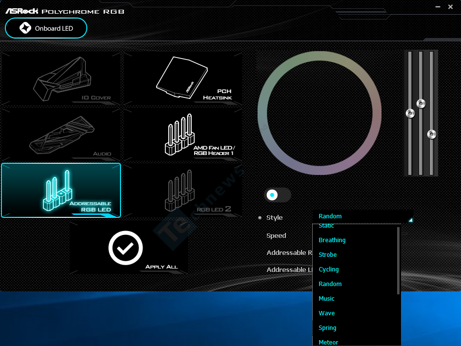Open the Onboard LED tab
The height and width of the screenshot is (346, 461).
pyautogui.click(x=46, y=28)
